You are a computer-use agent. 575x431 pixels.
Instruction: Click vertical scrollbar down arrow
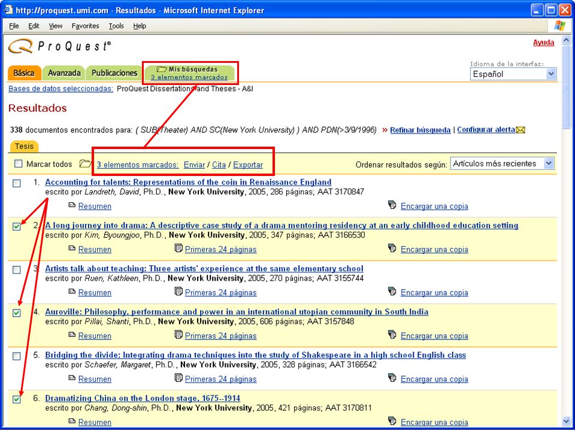coord(566,422)
